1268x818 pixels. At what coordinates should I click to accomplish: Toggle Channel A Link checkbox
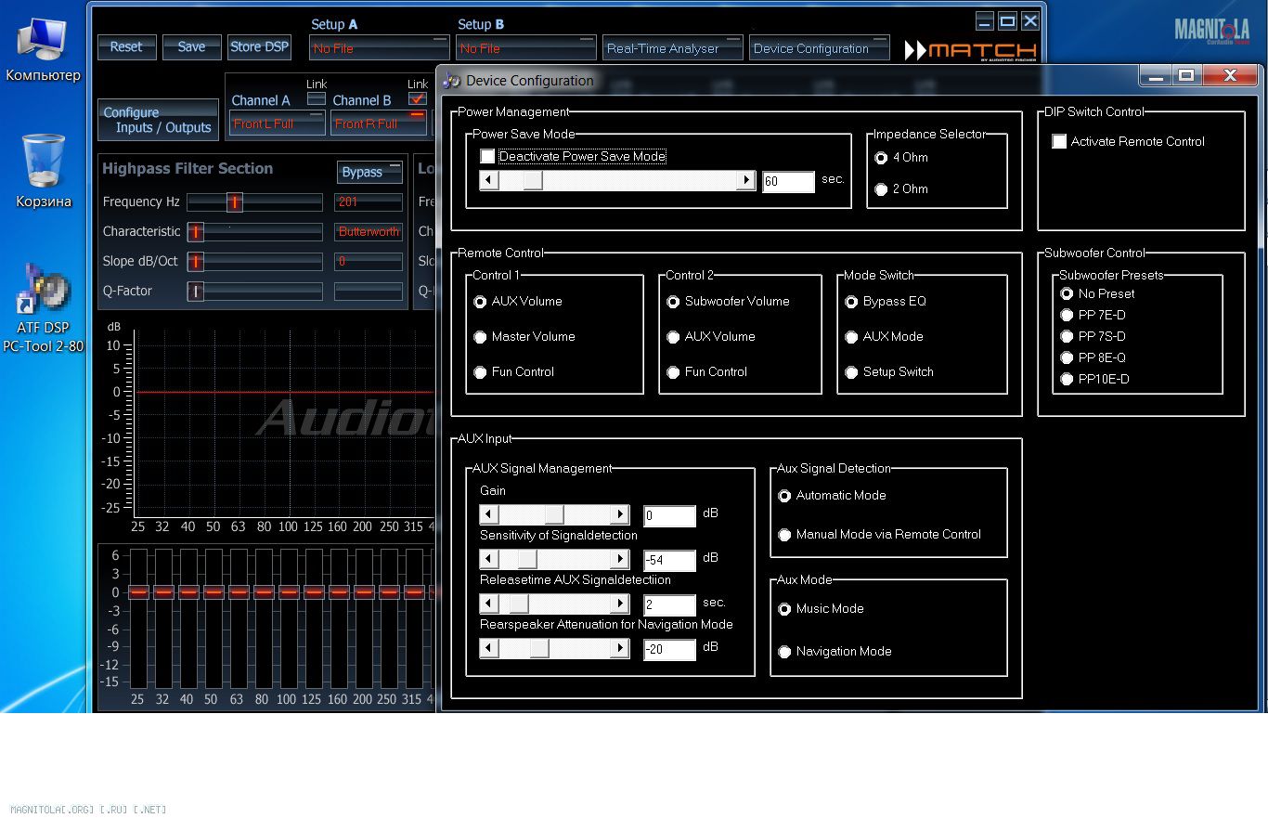coord(317,98)
